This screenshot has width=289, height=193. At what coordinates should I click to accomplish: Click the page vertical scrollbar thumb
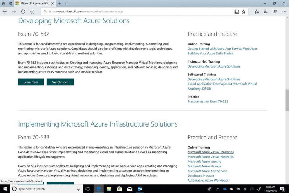click(287, 100)
